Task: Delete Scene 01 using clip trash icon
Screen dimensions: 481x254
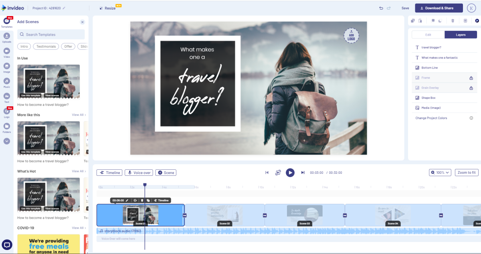Action: [x=142, y=200]
